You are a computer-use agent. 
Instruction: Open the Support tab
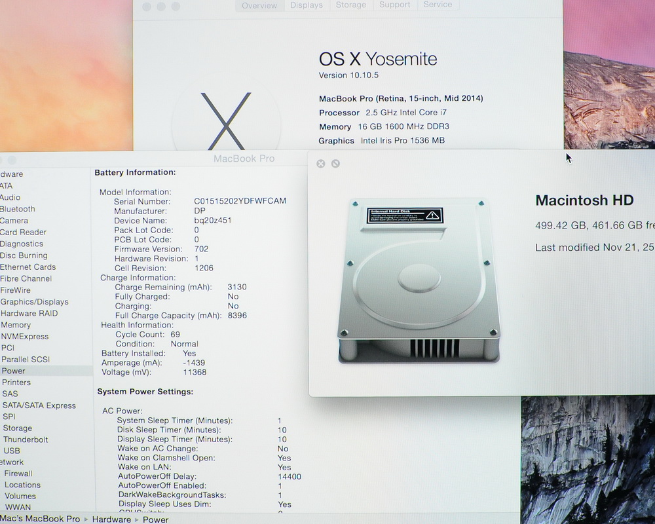(395, 5)
